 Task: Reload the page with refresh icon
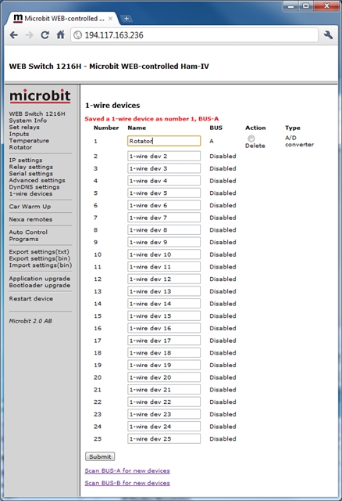point(45,34)
